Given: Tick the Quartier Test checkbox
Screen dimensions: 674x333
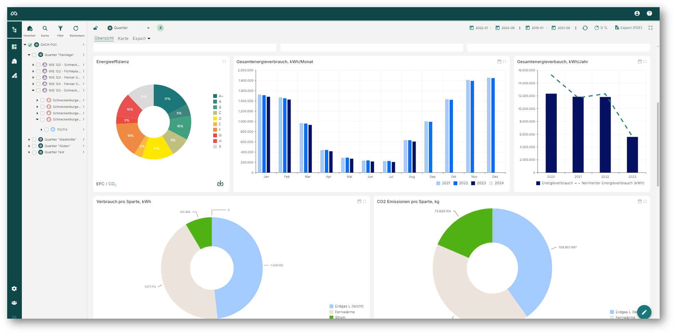Looking at the screenshot, I should click(34, 153).
